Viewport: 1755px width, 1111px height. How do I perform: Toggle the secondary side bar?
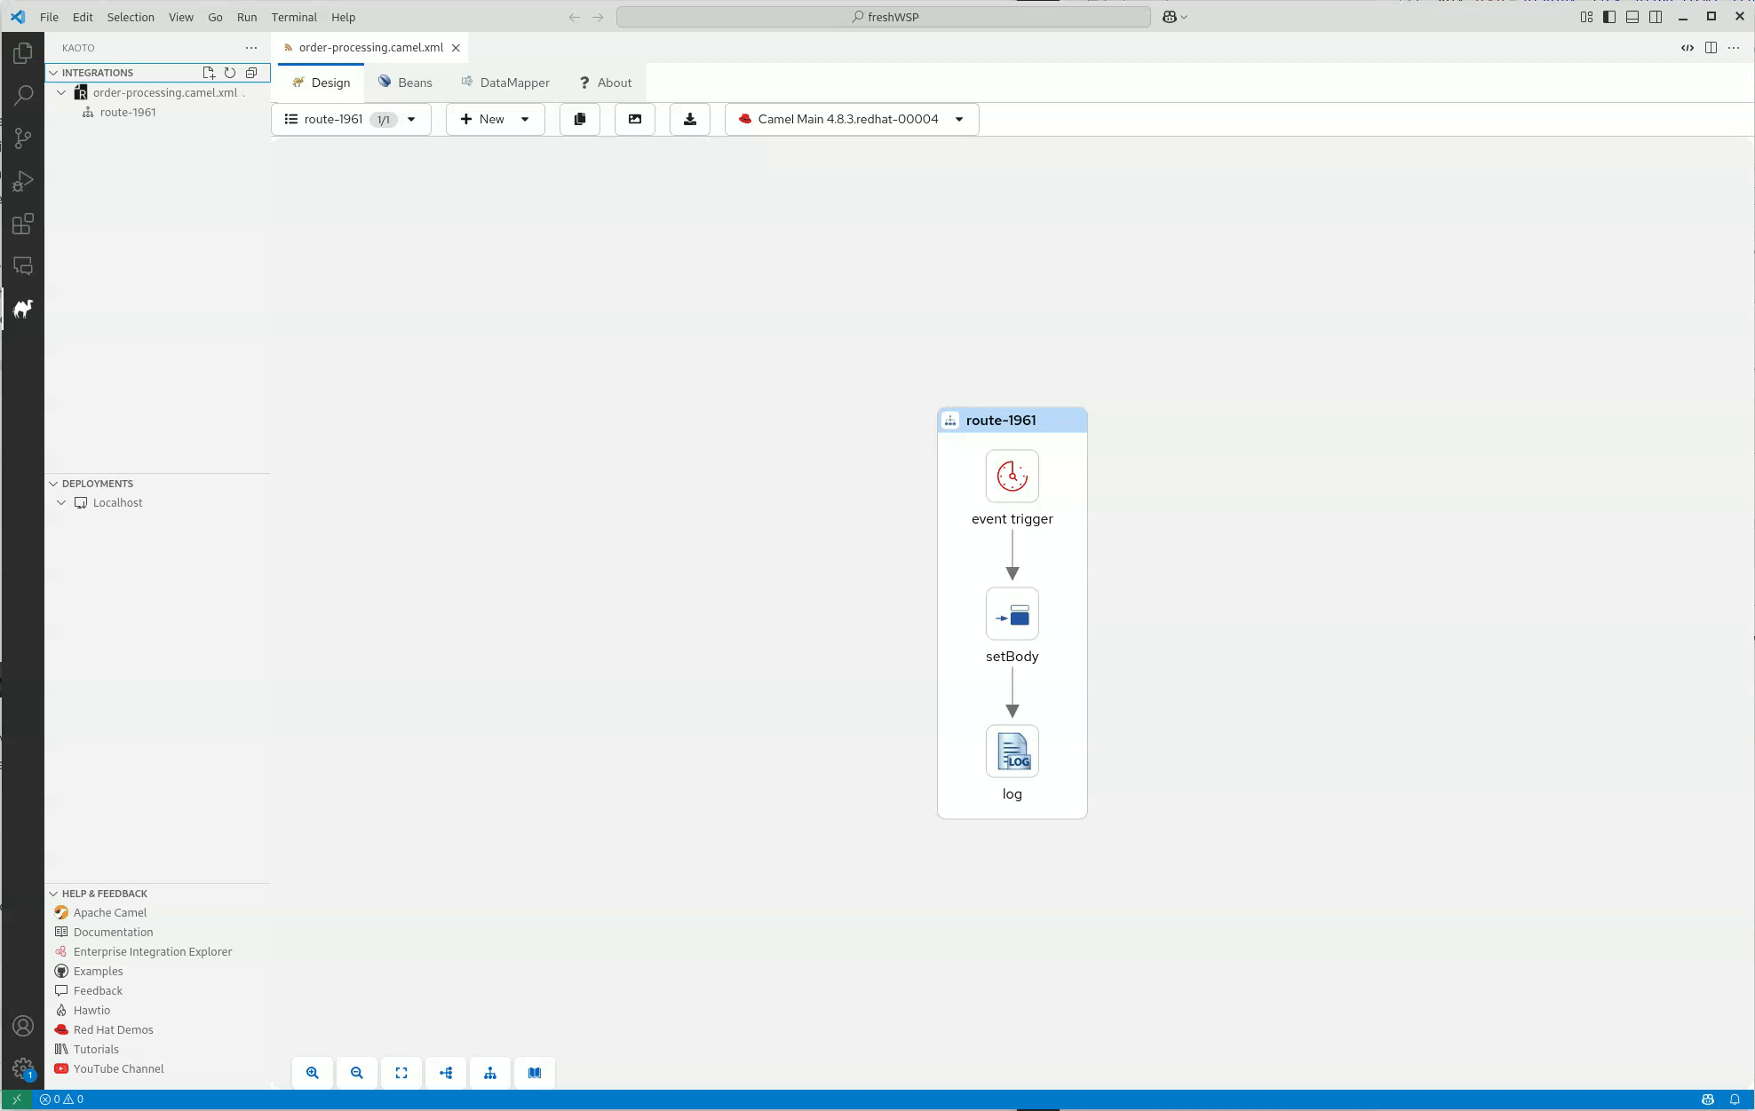pos(1656,17)
